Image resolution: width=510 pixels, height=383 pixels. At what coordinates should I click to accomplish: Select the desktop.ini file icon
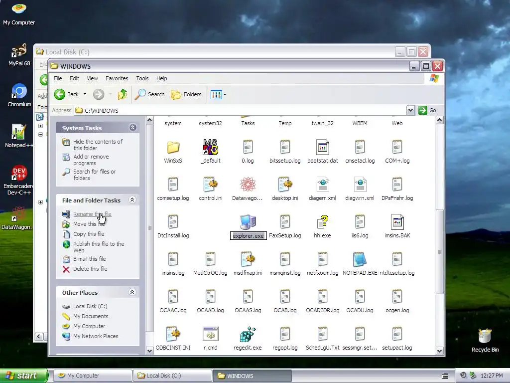[x=285, y=185]
